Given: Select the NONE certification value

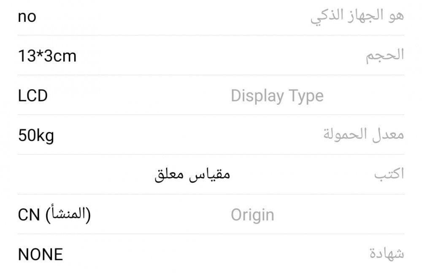Looking at the screenshot, I should pyautogui.click(x=41, y=254).
